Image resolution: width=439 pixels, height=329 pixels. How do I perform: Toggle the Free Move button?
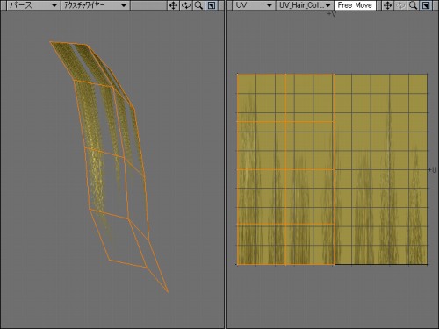coord(355,5)
